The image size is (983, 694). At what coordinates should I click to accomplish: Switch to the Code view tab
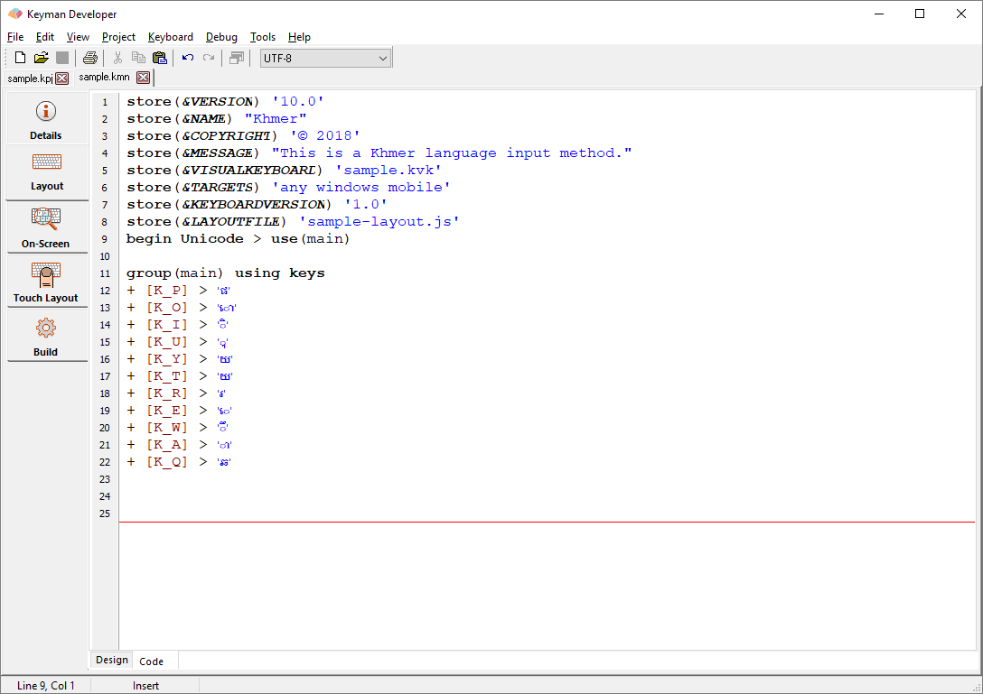coord(151,662)
